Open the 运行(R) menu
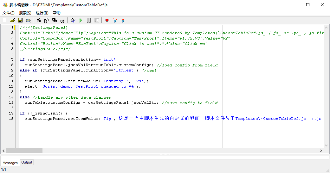 point(42,13)
